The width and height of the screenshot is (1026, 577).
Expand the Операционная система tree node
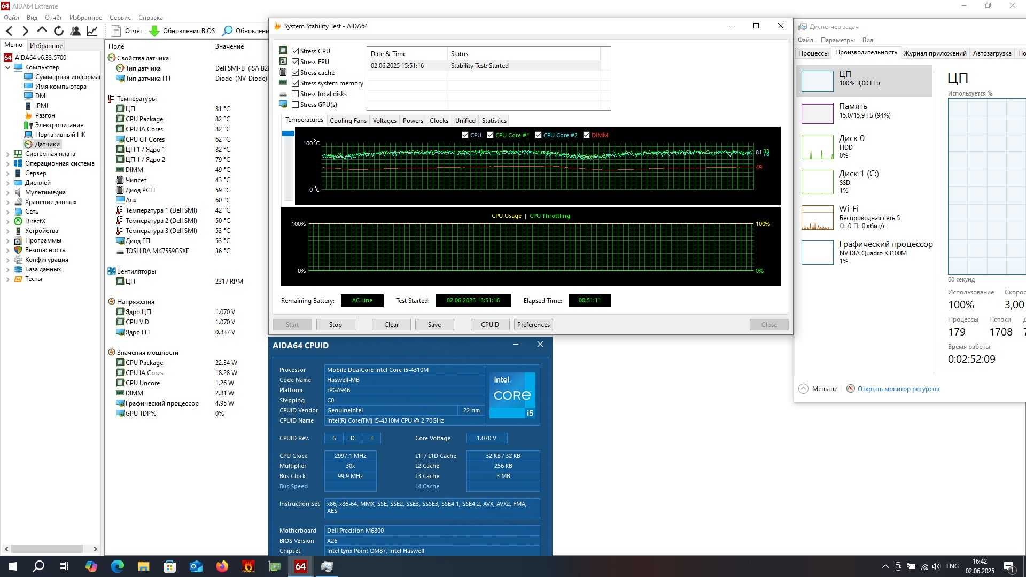(x=7, y=163)
